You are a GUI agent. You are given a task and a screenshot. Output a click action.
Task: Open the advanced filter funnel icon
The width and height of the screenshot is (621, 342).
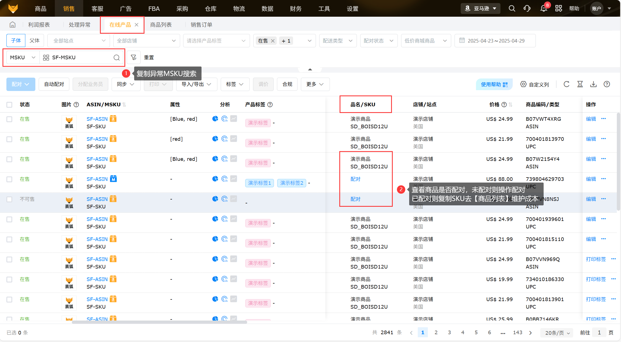(x=134, y=57)
